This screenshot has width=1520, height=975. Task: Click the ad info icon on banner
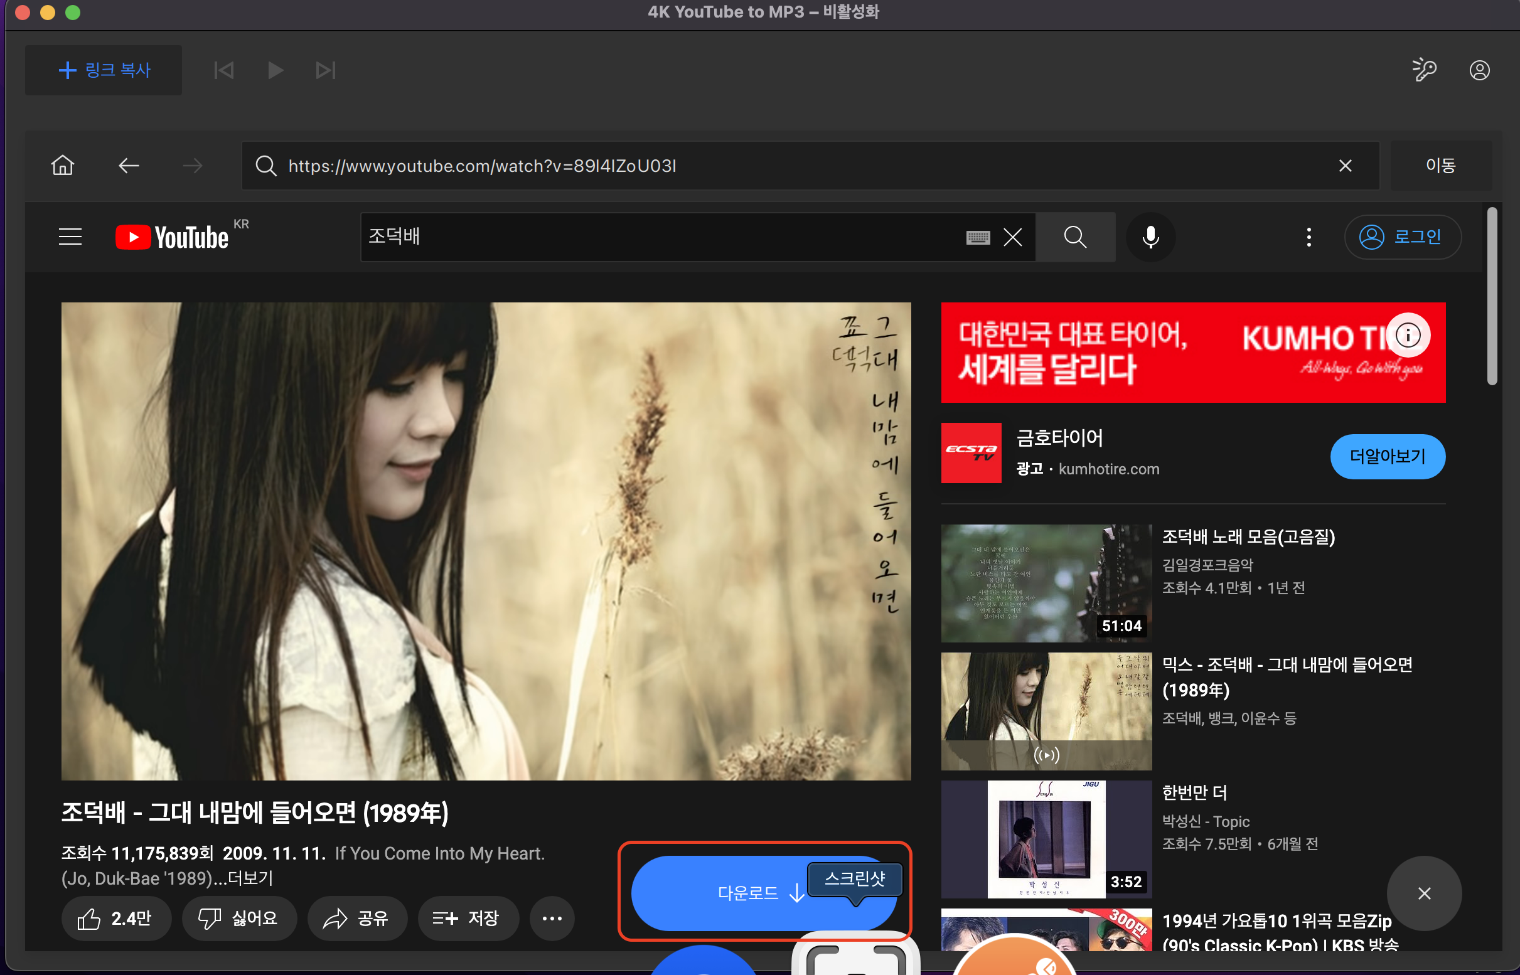(1408, 334)
